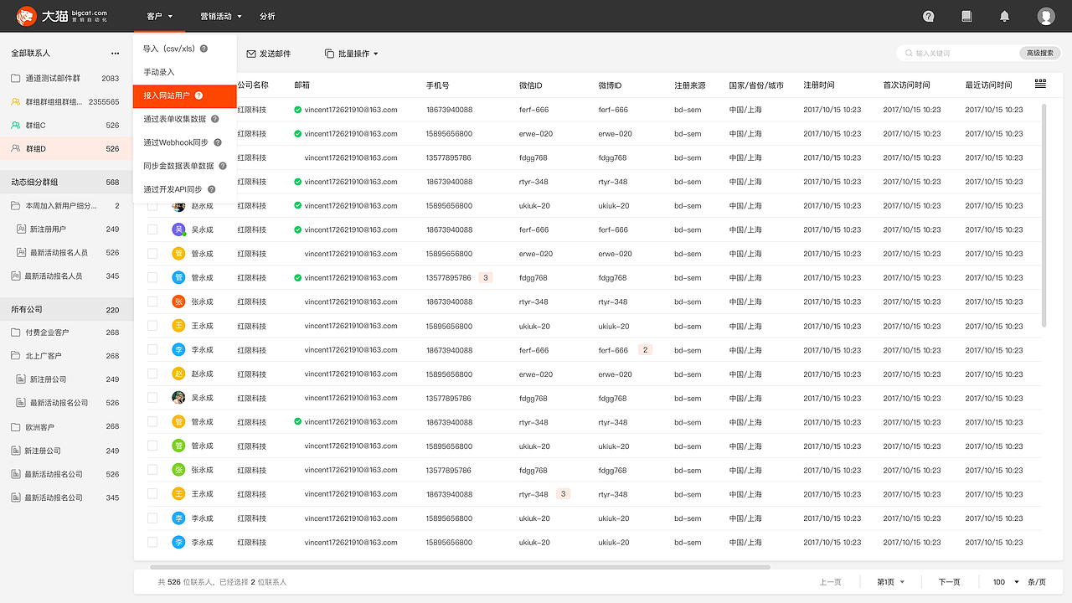Click help icon next to 导入 (csv/xls)

pyautogui.click(x=204, y=49)
